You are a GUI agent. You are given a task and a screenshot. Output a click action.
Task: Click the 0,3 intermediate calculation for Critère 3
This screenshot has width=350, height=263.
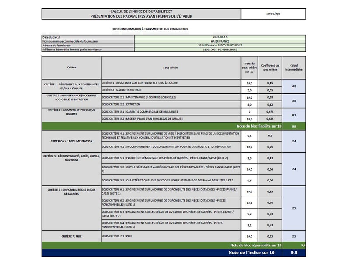click(294, 115)
